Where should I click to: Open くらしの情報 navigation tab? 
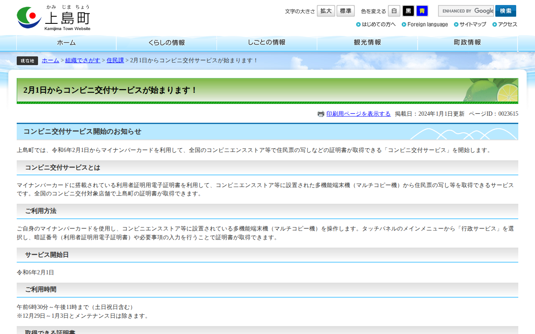pyautogui.click(x=166, y=43)
